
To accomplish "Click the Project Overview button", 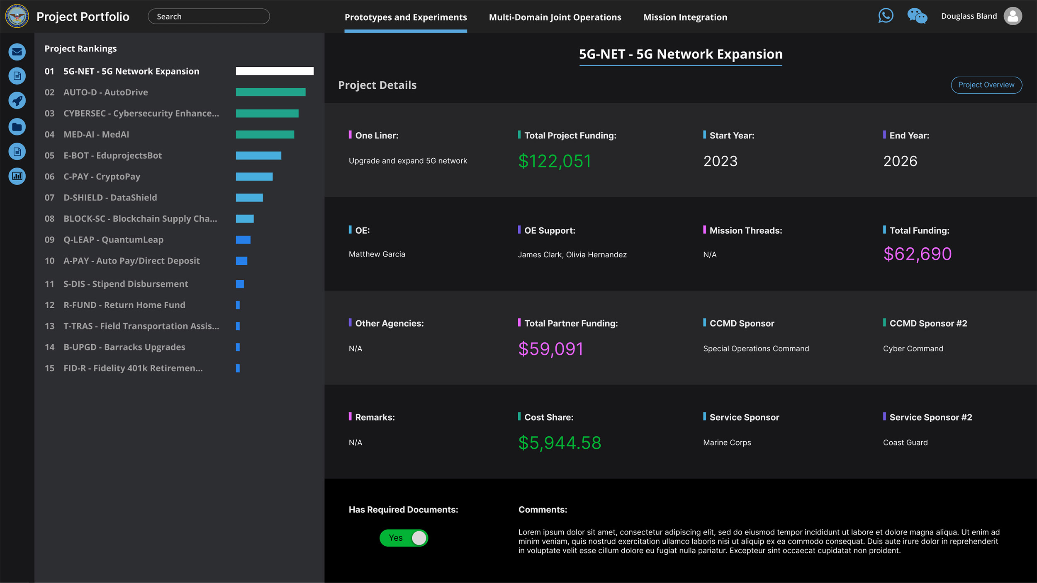I will click(x=986, y=85).
